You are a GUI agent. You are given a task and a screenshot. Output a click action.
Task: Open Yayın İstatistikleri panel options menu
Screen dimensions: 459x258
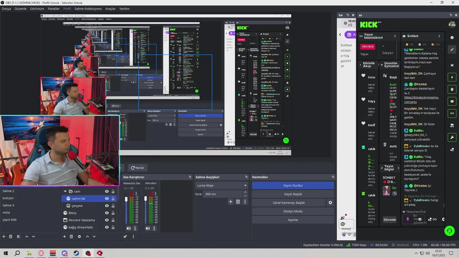[x=395, y=36]
